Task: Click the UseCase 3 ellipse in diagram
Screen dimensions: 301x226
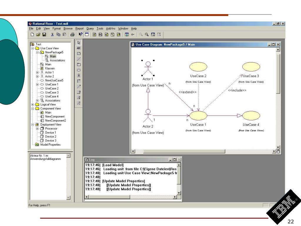Action: pyautogui.click(x=251, y=67)
